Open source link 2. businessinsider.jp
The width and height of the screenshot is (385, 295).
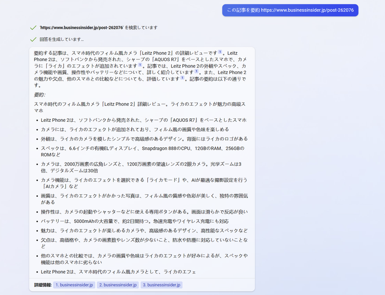pos(118,285)
